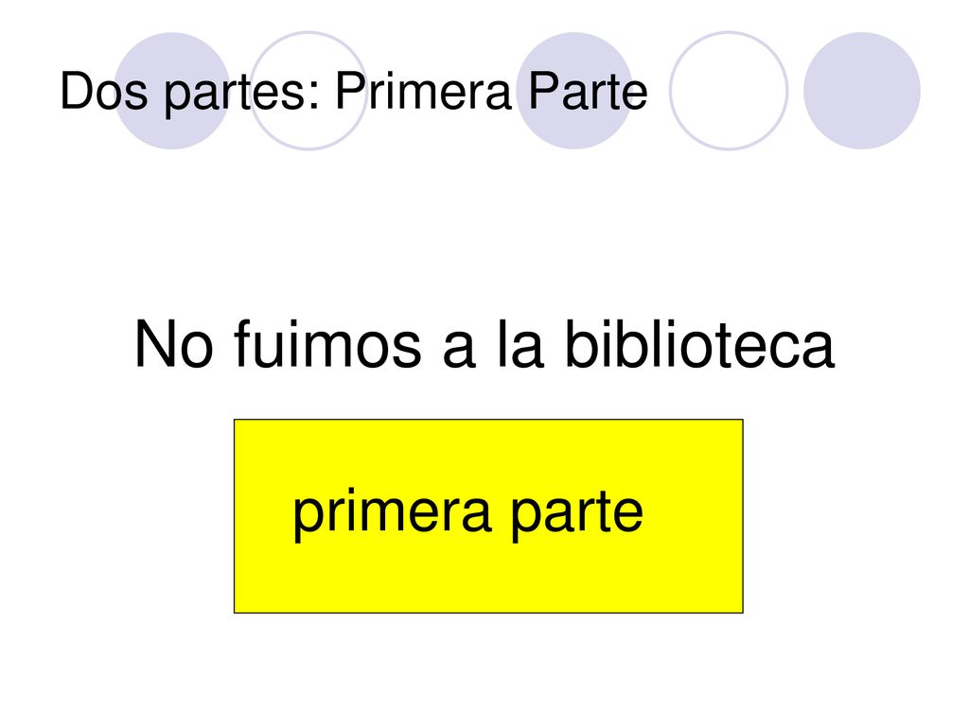Click the rightmost filled lavender circle

point(862,91)
